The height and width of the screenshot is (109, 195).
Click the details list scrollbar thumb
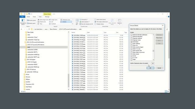pos(153,51)
